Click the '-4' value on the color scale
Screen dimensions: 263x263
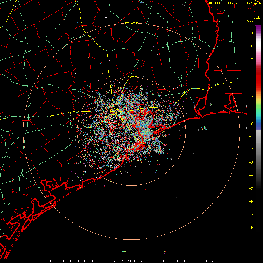(251, 176)
